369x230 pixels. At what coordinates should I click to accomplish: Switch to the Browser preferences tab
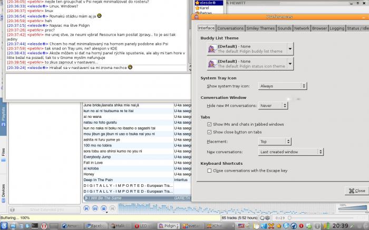click(319, 28)
